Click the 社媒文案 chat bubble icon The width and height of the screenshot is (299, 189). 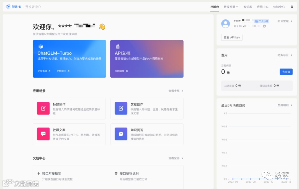(x=43, y=134)
